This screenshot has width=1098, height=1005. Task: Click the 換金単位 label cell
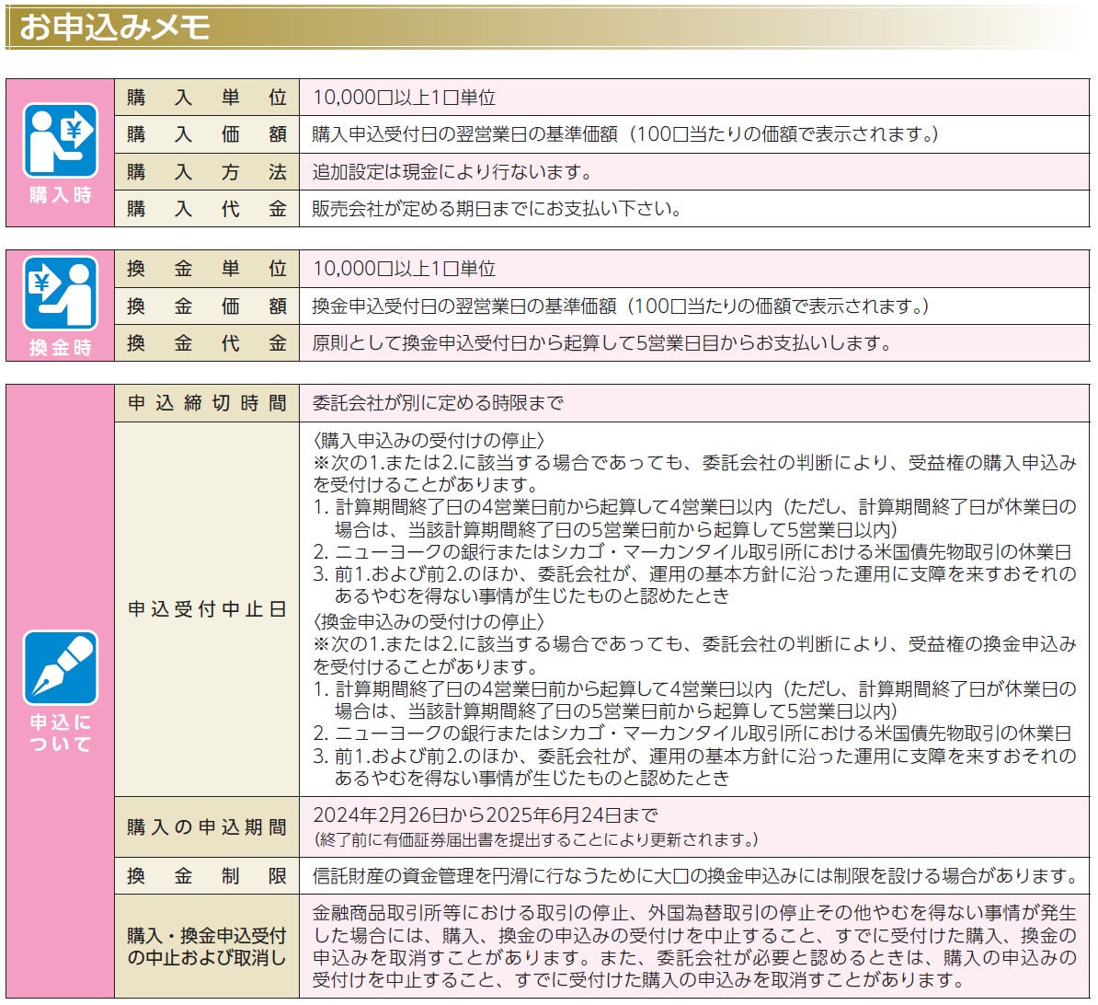(207, 269)
